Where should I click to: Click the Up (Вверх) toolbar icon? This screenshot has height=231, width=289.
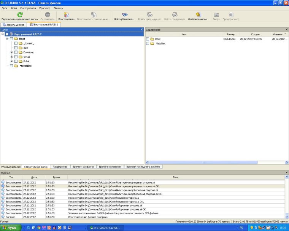[216, 15]
